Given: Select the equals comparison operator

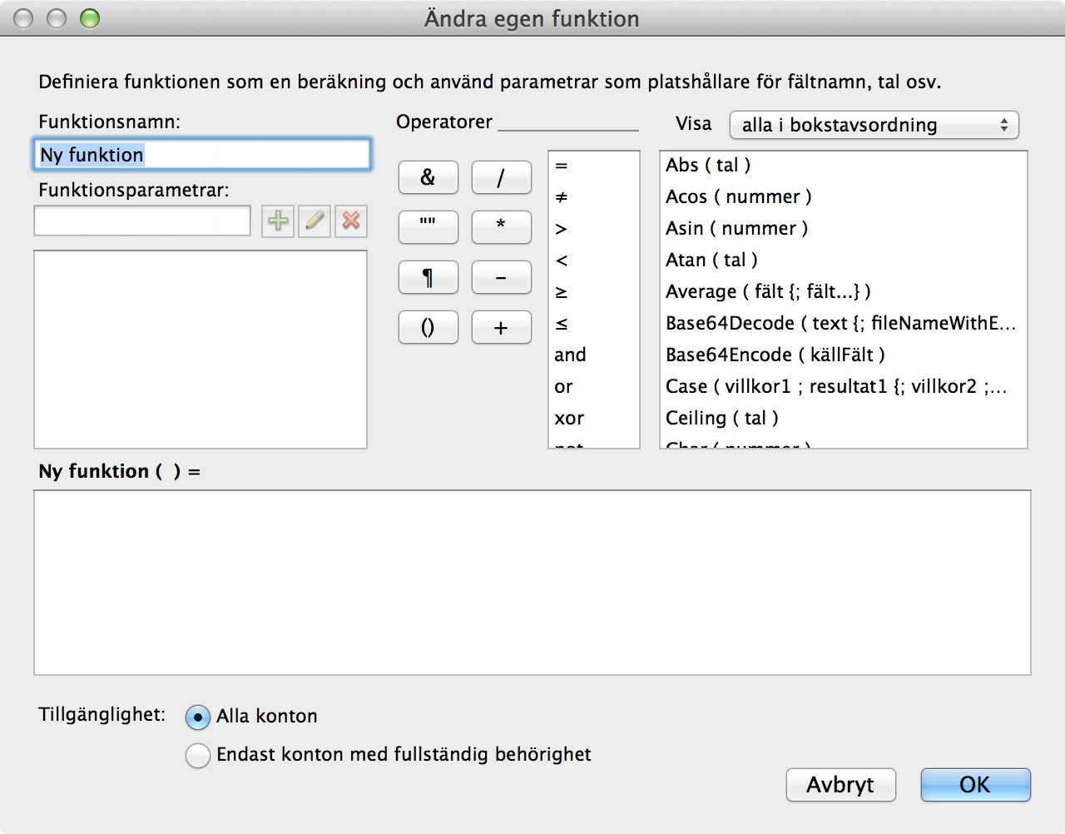Looking at the screenshot, I should pyautogui.click(x=593, y=166).
